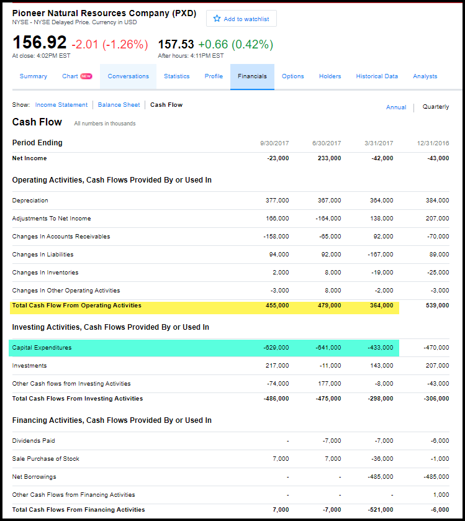This screenshot has height=521, width=465.
Task: Click the yellow highlighted Total Cash Flow From Operating Activities row
Action: [205, 306]
